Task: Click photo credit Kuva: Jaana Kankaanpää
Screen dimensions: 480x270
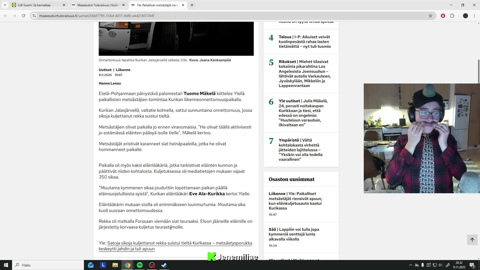Action: [210, 60]
